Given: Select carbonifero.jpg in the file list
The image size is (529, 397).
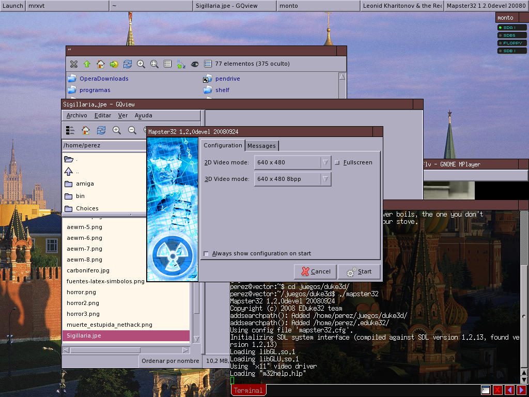Looking at the screenshot, I should click(x=88, y=270).
